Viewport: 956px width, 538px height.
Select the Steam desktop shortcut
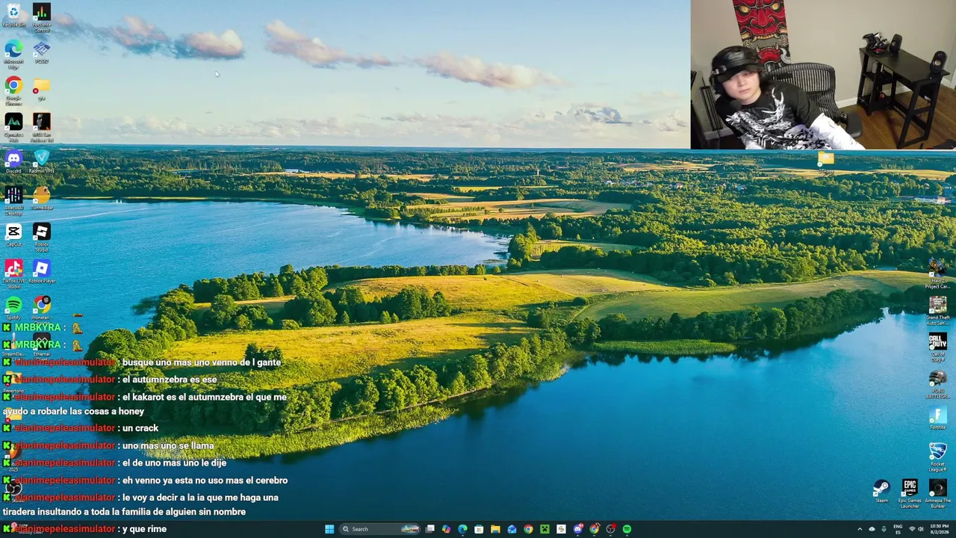coord(881,491)
